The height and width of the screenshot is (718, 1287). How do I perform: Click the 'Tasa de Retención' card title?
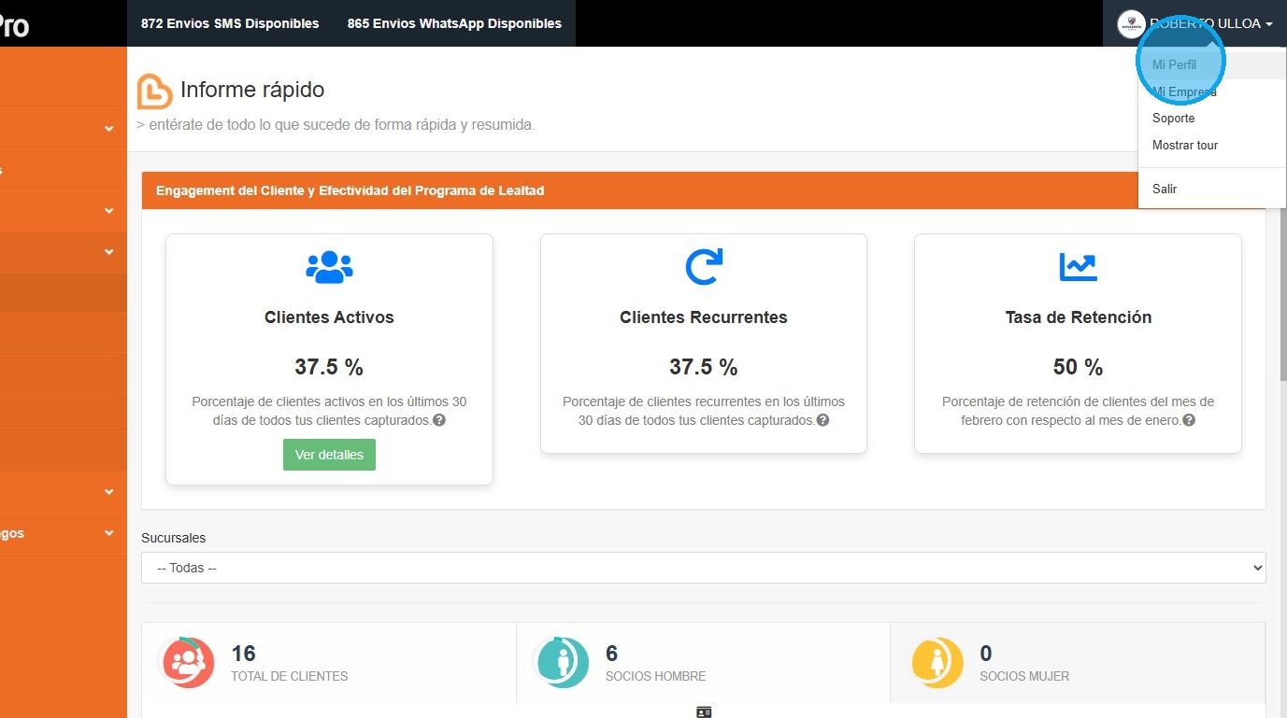click(x=1079, y=317)
